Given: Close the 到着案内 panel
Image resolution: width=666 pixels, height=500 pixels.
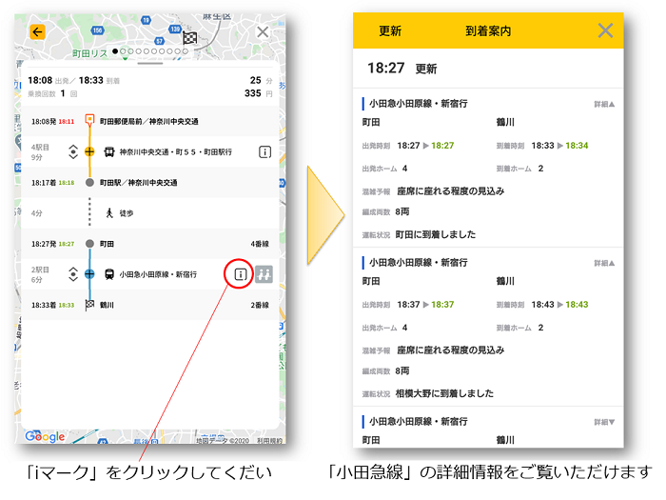Looking at the screenshot, I should coord(605,30).
